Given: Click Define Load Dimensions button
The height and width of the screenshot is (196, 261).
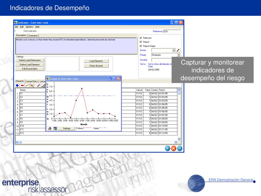Looking at the screenshot, I should coord(30,60).
